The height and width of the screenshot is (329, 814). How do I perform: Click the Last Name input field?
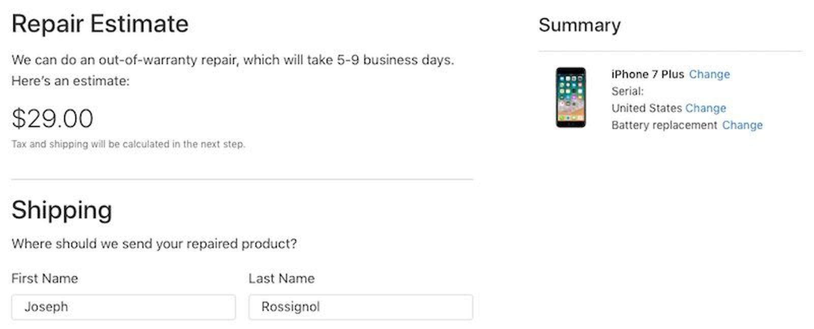point(360,307)
